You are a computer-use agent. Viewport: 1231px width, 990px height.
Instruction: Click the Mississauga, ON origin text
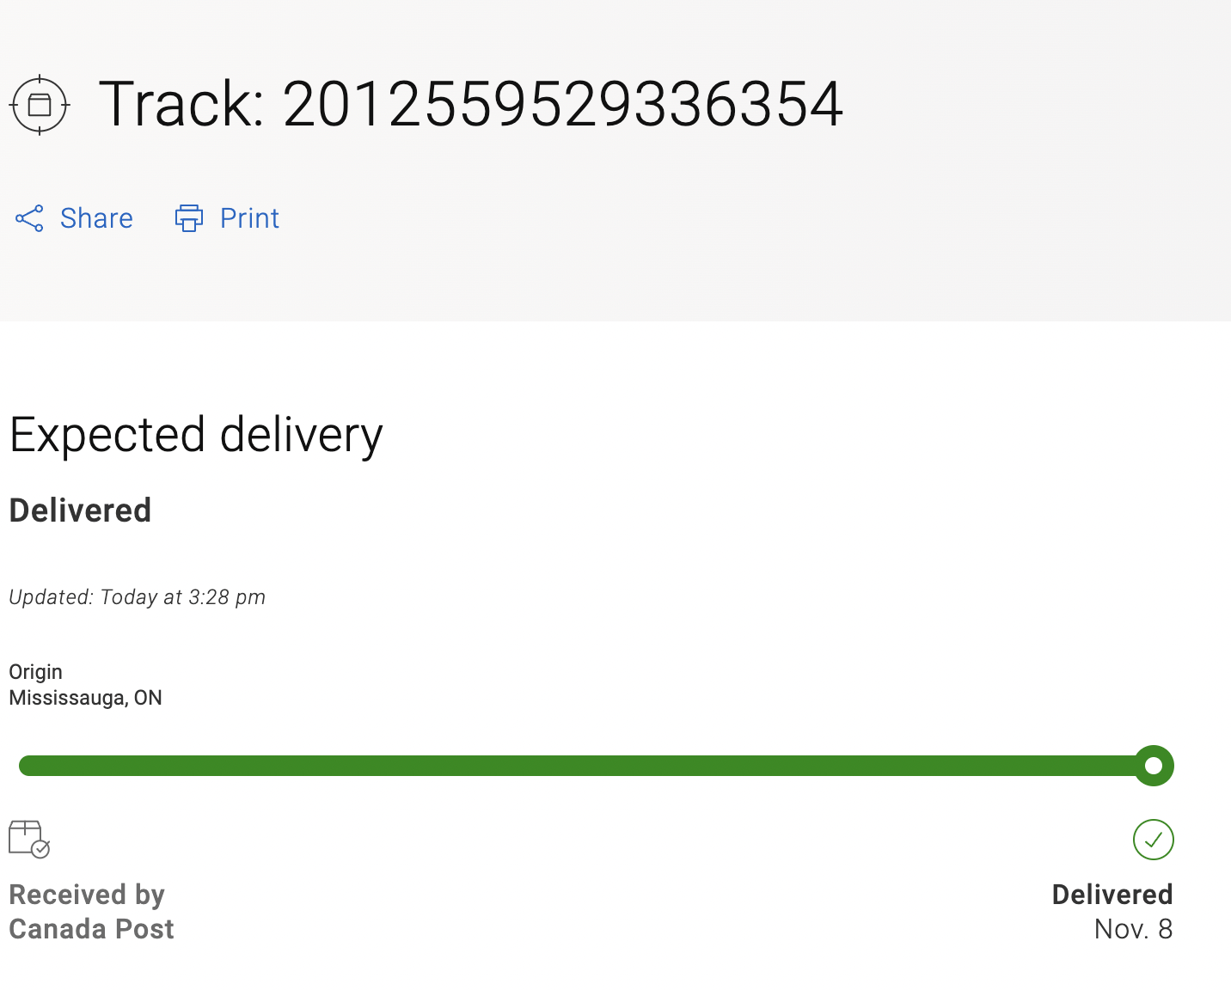point(85,698)
